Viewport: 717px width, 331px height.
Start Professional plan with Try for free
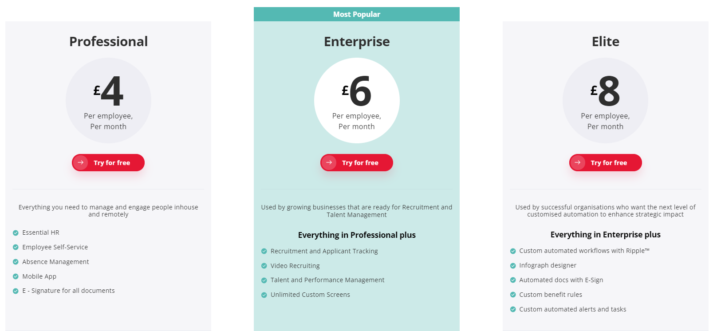[108, 162]
